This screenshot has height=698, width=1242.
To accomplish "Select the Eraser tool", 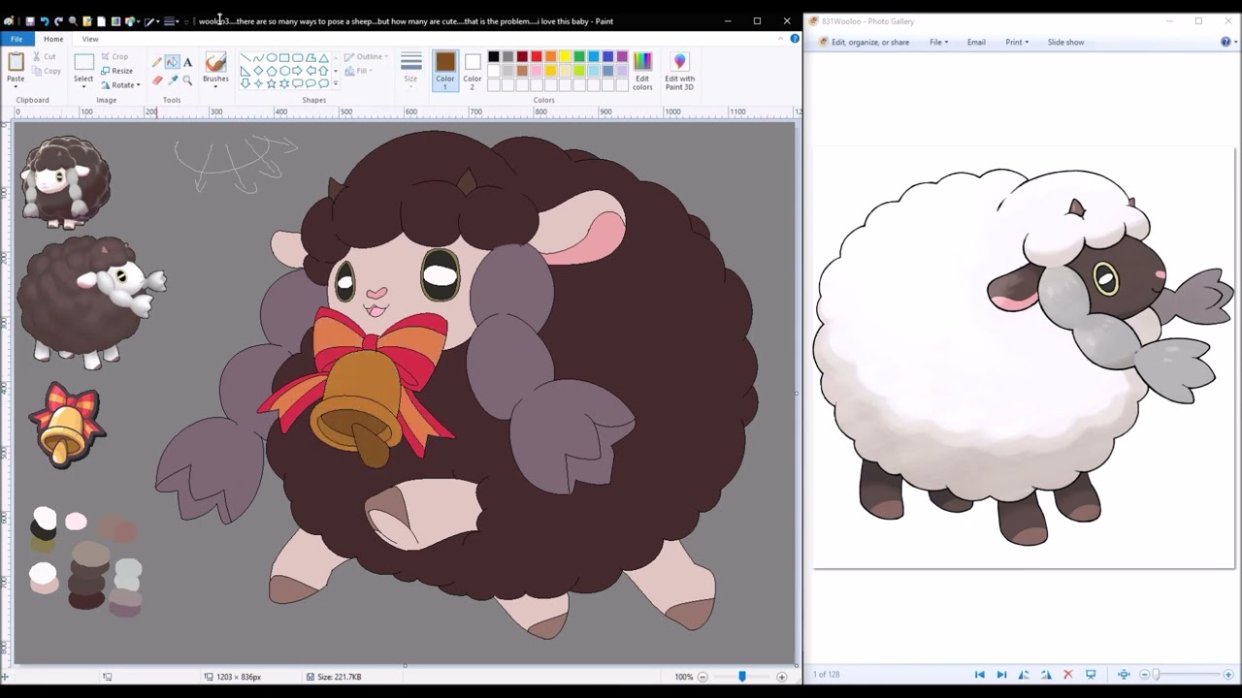I will click(157, 79).
